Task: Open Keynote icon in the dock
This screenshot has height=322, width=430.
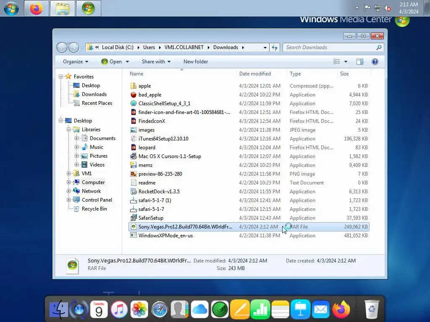Action: 300,309
